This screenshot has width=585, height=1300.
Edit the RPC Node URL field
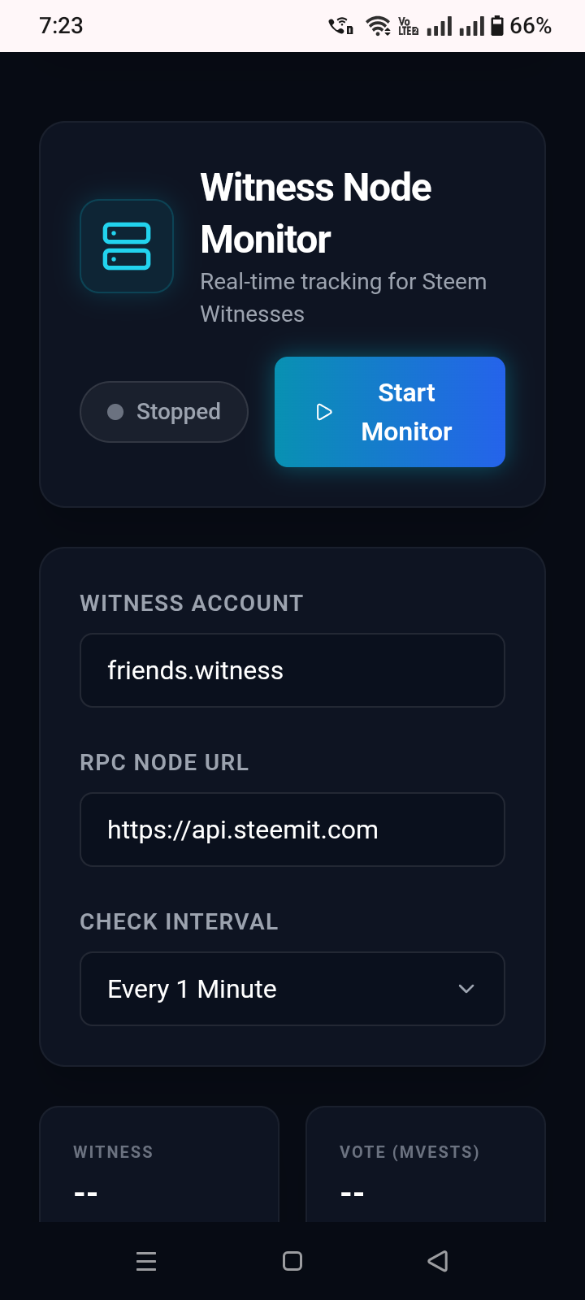(292, 830)
